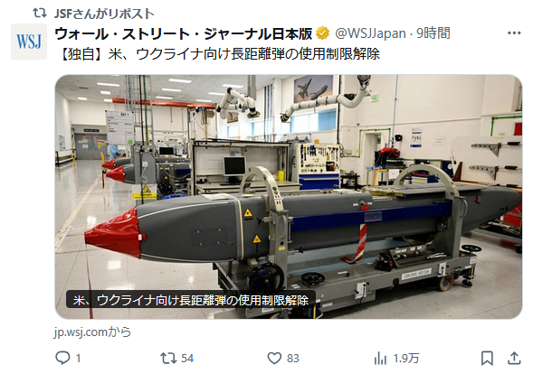Open WSJ profile avatar image
This screenshot has width=533, height=374.
[x=29, y=42]
